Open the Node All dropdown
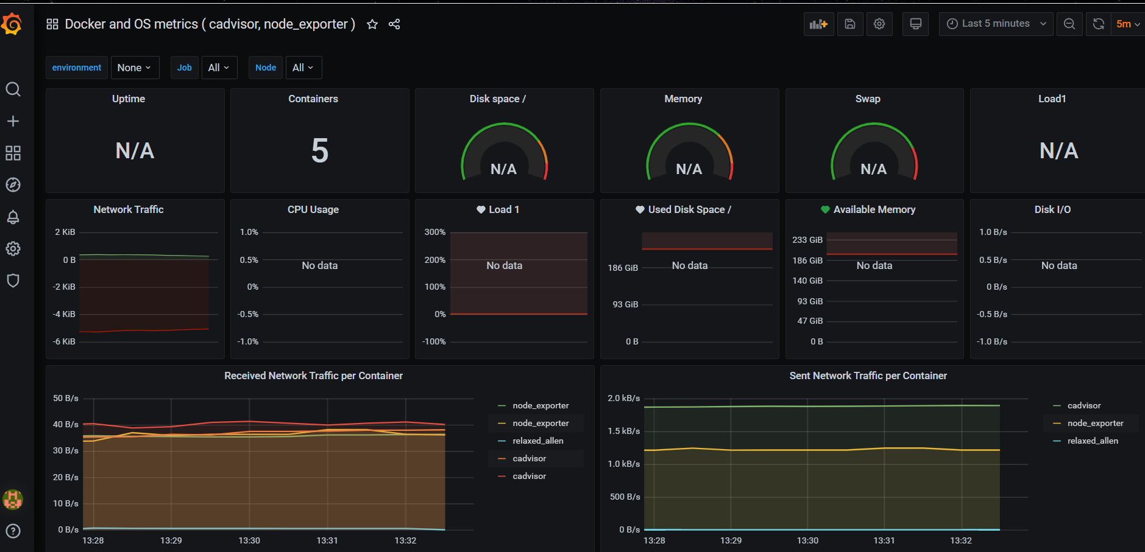The height and width of the screenshot is (552, 1145). click(x=303, y=68)
